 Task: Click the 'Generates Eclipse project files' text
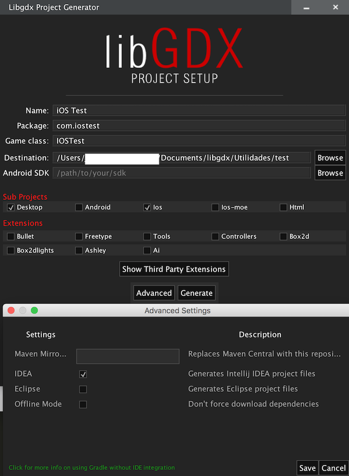point(243,389)
